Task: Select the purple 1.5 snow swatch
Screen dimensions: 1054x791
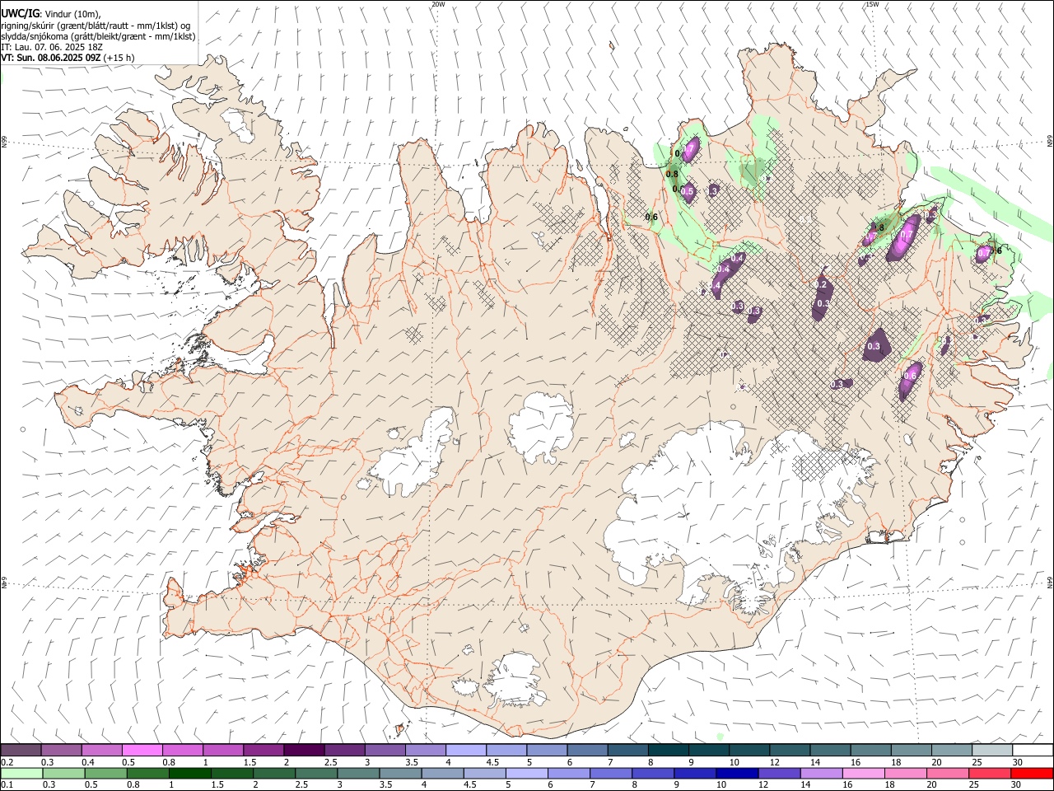Action: [263, 750]
